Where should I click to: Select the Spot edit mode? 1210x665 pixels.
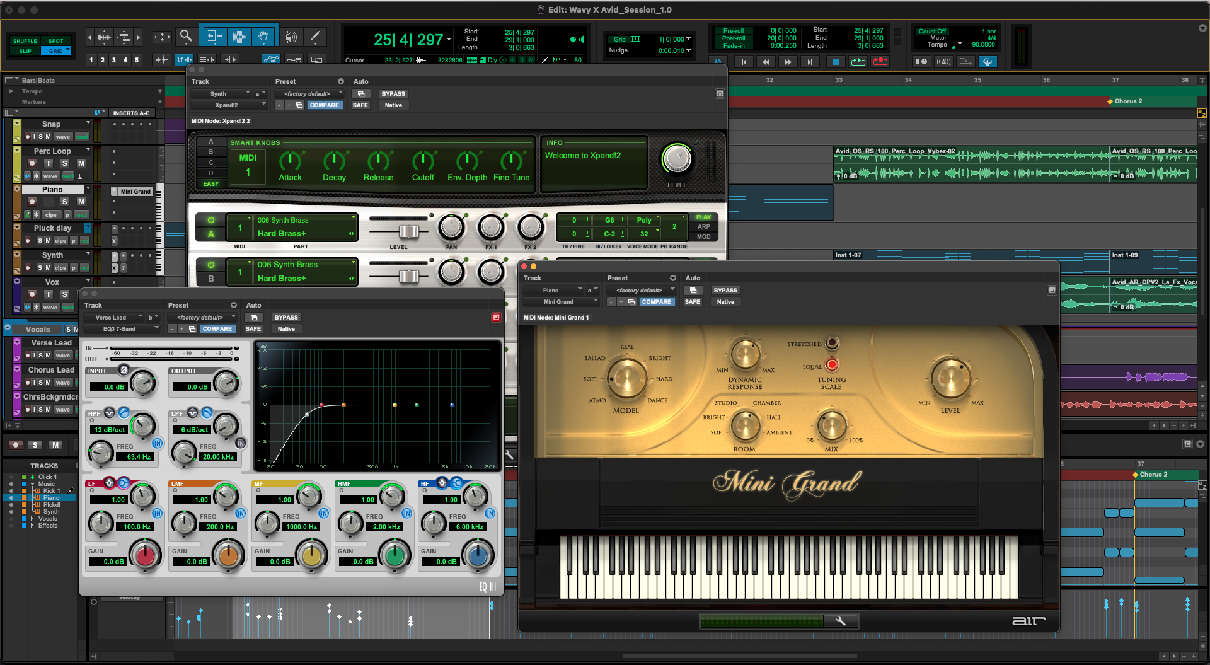(x=56, y=41)
